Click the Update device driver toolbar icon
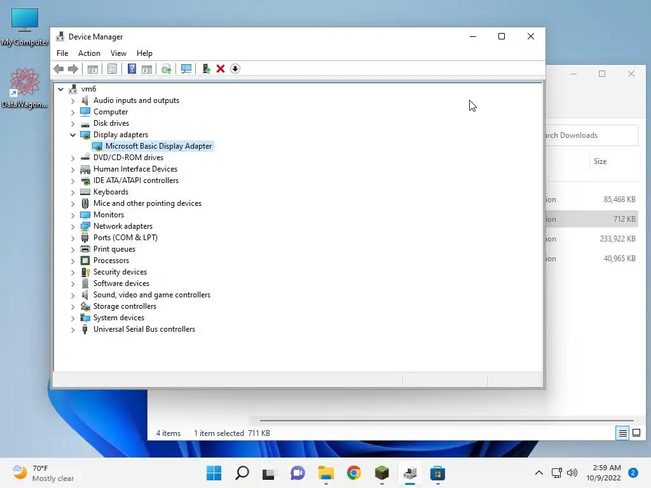651x488 pixels. [206, 69]
